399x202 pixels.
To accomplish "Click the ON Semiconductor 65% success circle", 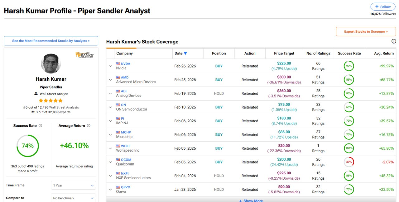I will (349, 107).
